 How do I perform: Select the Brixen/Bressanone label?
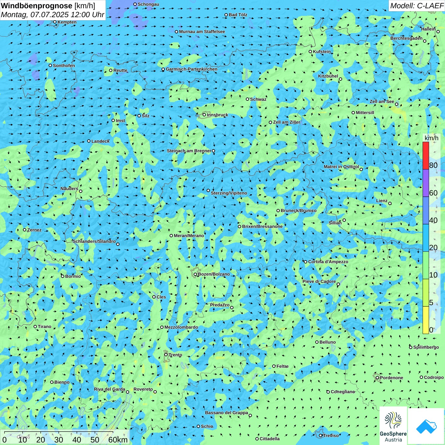(262, 226)
